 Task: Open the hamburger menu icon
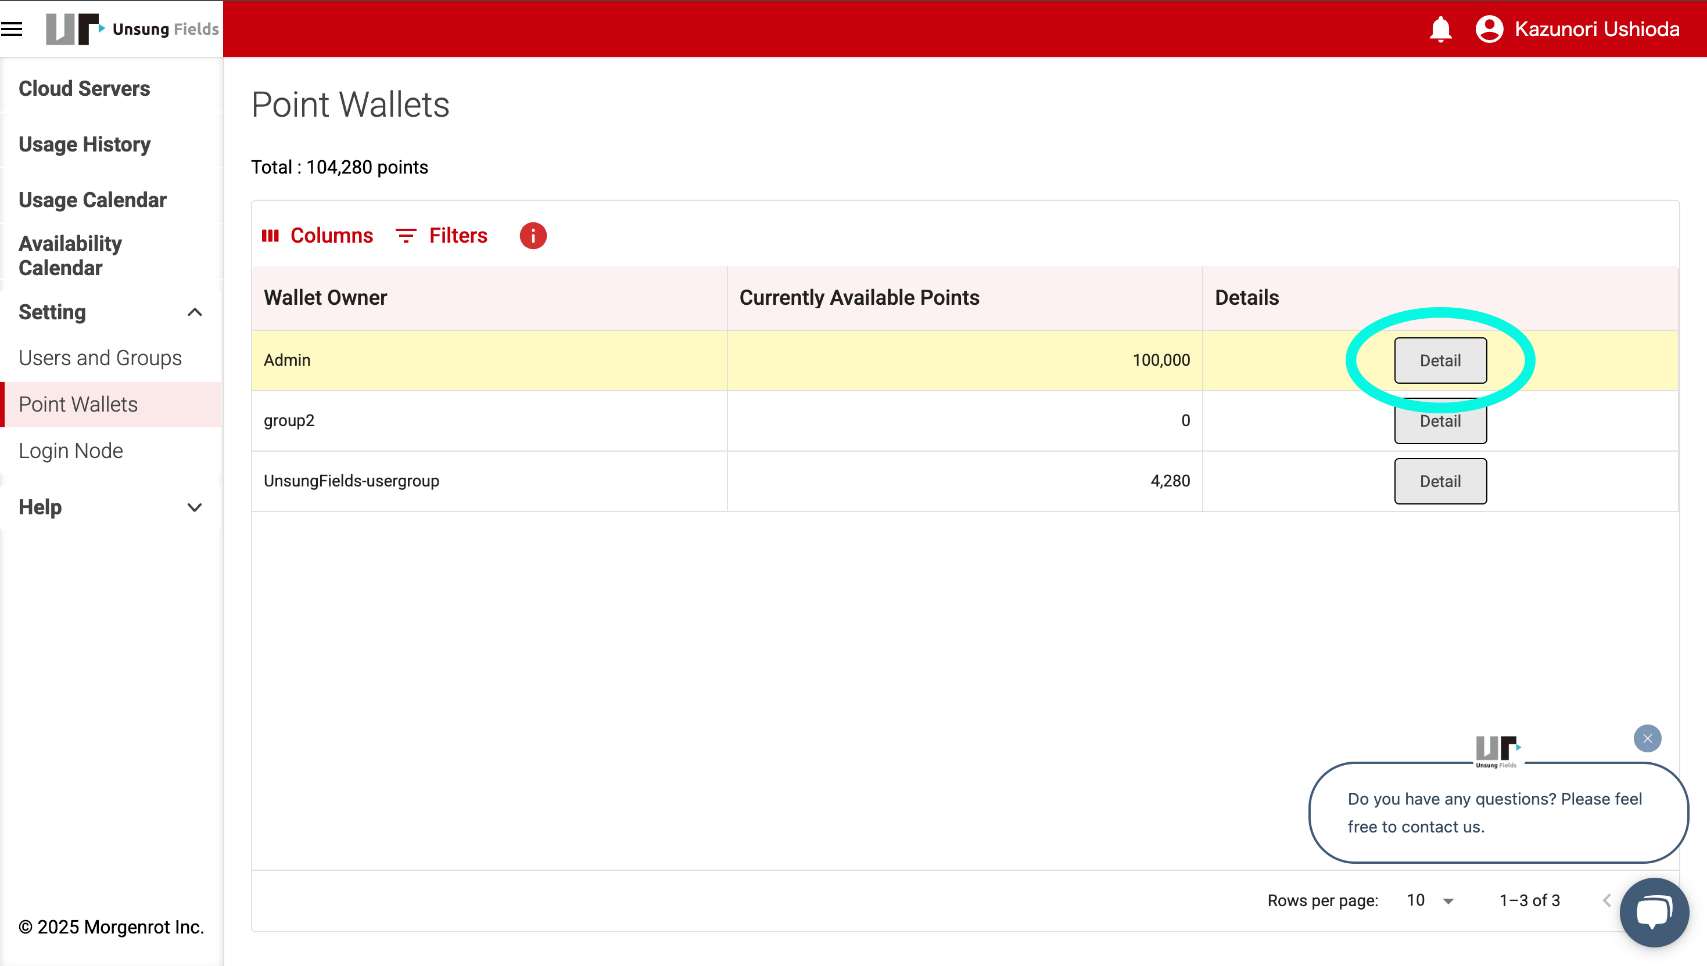pos(12,28)
